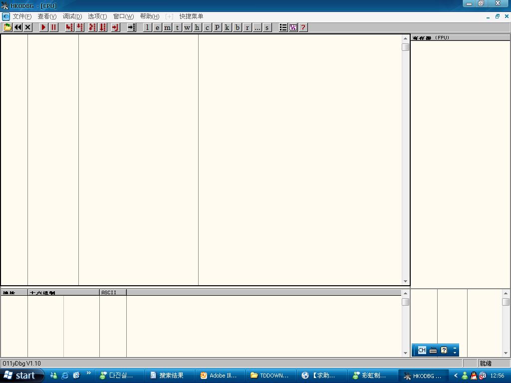This screenshot has height=383, width=511.
Task: Open Source window with 's' button
Action: [267, 27]
